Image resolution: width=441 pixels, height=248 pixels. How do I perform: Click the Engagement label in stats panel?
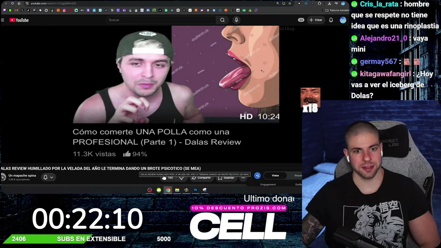click(x=268, y=185)
